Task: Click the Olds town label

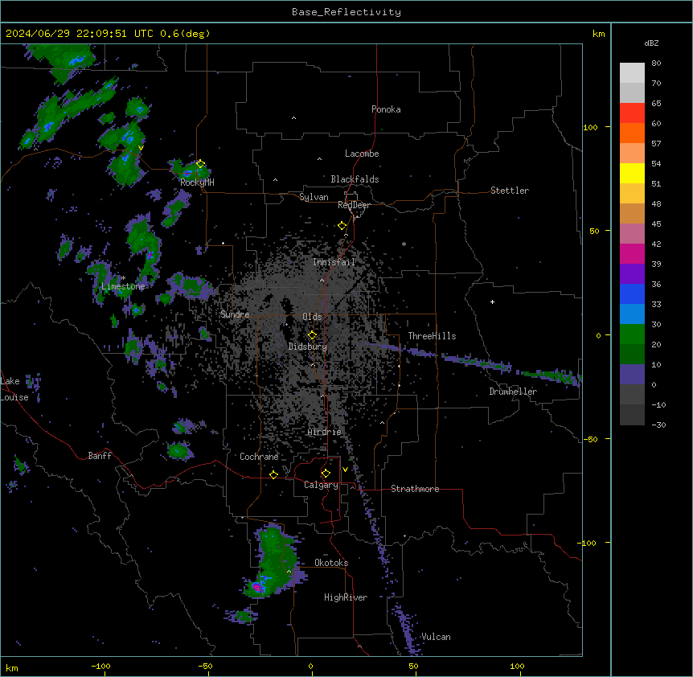Action: point(312,317)
